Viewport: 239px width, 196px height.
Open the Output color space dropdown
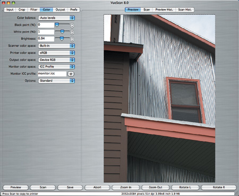pos(56,60)
